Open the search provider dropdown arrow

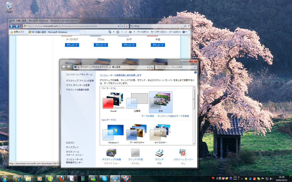coord(189,26)
